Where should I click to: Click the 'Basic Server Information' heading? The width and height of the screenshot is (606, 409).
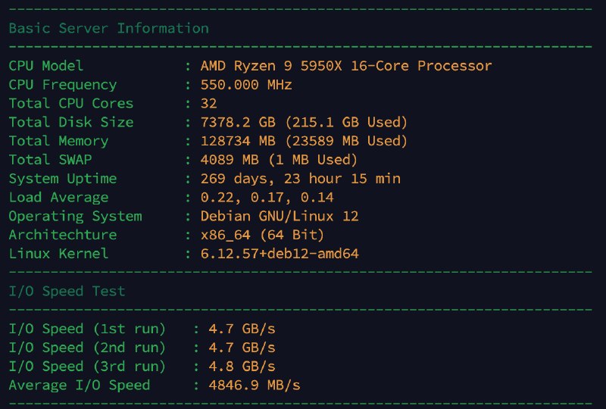[x=108, y=28]
